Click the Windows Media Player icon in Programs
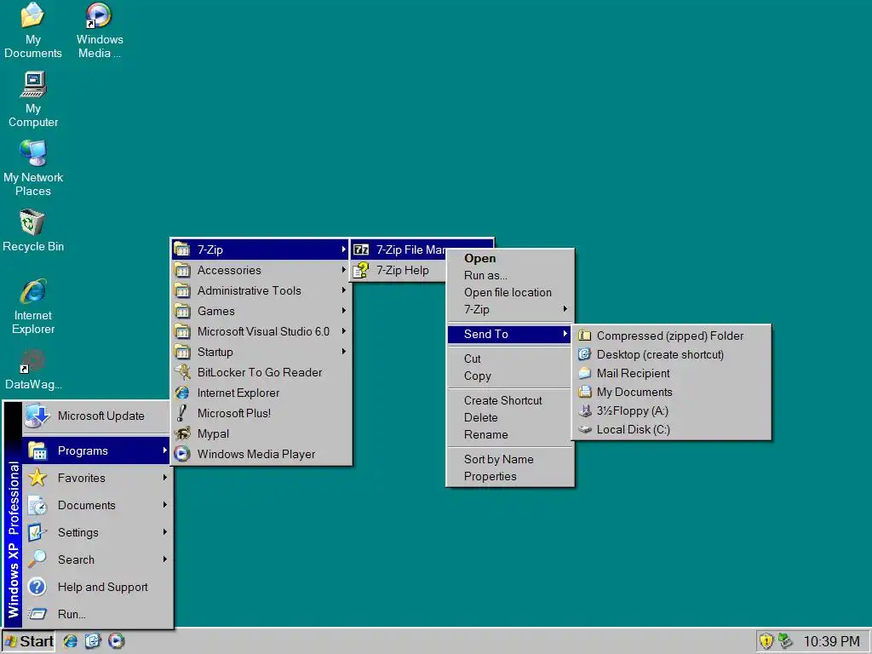 (182, 454)
